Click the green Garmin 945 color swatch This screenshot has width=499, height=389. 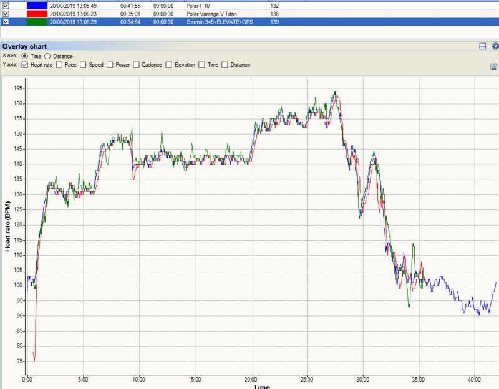pyautogui.click(x=37, y=22)
